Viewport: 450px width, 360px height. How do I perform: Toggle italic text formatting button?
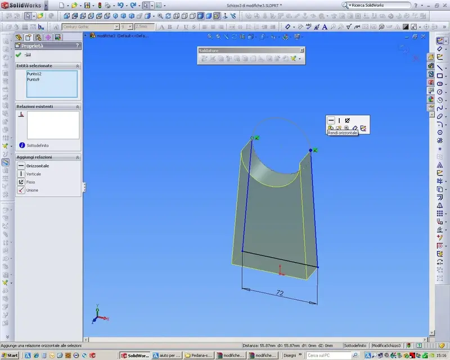(178, 26)
